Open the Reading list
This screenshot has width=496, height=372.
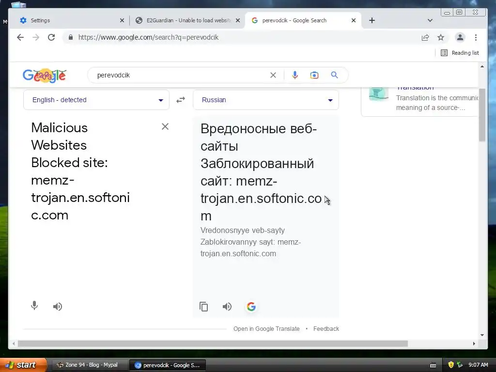click(460, 53)
